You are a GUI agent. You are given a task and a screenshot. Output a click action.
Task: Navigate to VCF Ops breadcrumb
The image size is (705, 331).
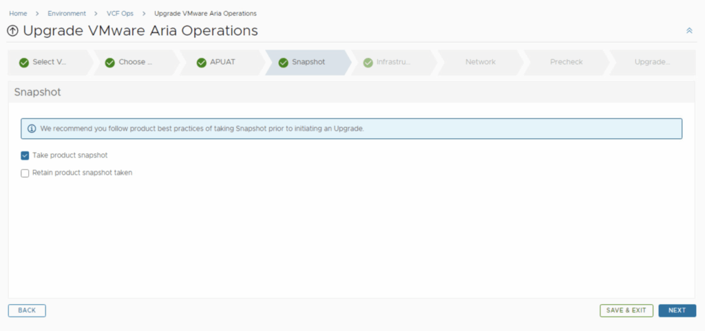pos(120,13)
